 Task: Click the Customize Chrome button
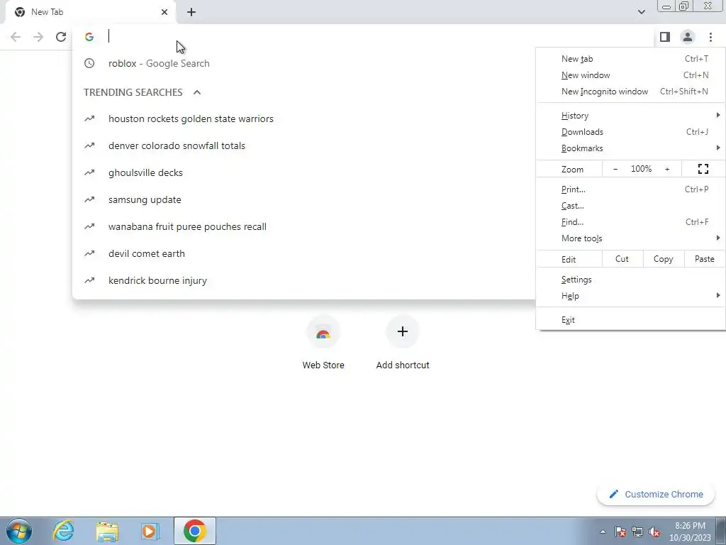pyautogui.click(x=656, y=495)
